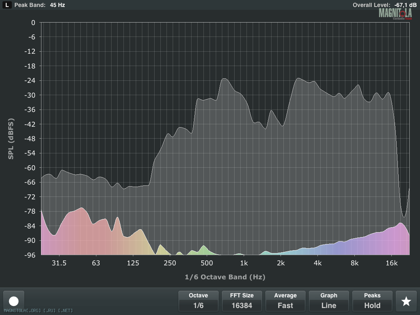The width and height of the screenshot is (420, 315).
Task: Select the 1k frequency axis label
Action: click(244, 263)
